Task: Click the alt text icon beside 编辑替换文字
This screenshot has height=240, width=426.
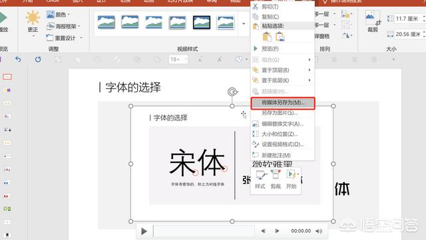Action: point(256,124)
